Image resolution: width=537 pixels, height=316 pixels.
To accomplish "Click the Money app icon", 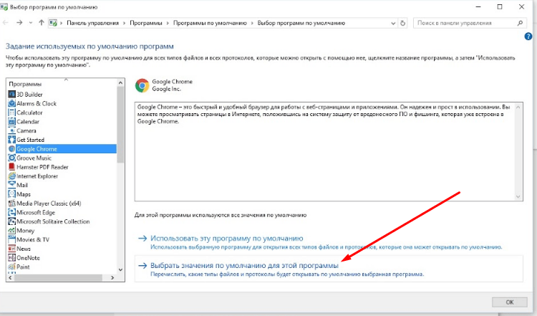I will coord(11,230).
